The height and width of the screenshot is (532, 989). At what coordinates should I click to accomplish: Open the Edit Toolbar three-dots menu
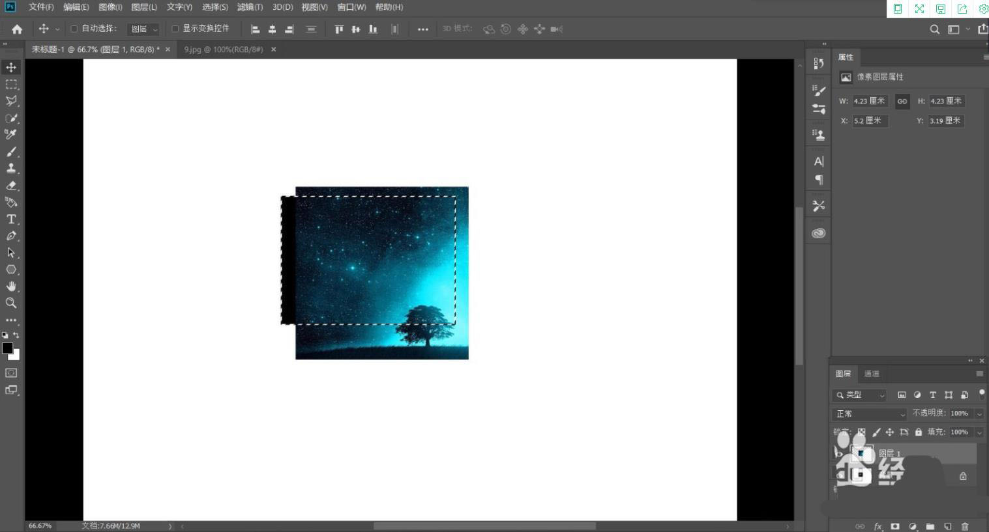11,320
